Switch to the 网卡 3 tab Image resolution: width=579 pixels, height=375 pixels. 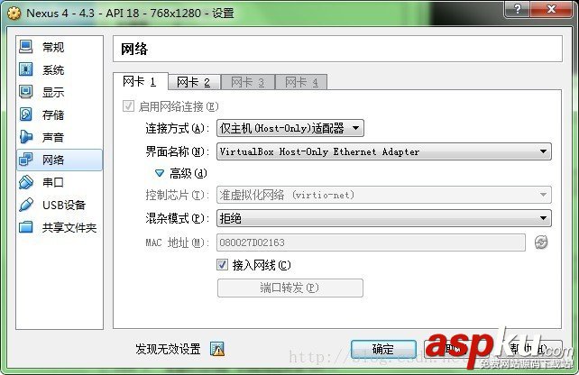248,82
